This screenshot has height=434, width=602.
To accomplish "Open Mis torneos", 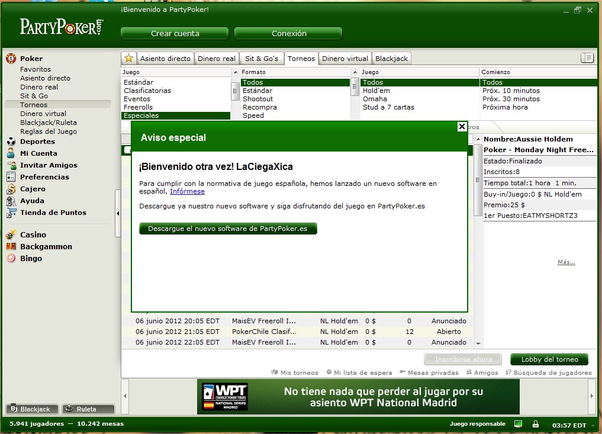I will click(295, 372).
